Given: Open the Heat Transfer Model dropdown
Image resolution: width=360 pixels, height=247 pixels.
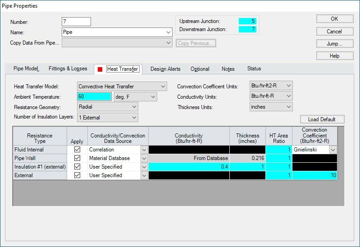Looking at the screenshot, I should point(163,87).
